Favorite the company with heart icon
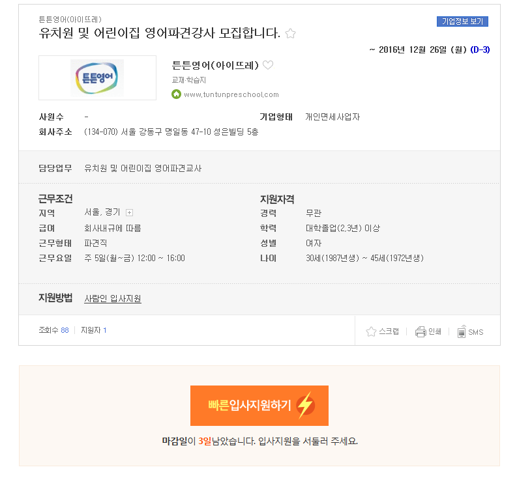The image size is (517, 491). (268, 65)
